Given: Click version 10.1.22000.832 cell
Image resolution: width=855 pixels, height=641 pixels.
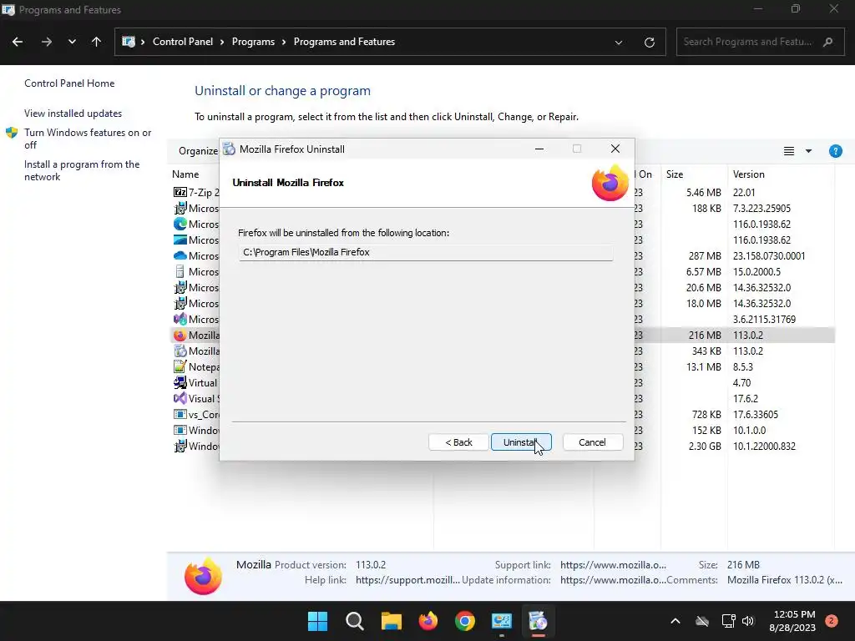Looking at the screenshot, I should (764, 446).
